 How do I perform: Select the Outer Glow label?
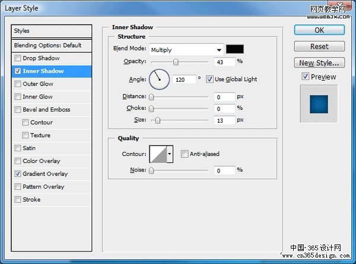point(38,84)
